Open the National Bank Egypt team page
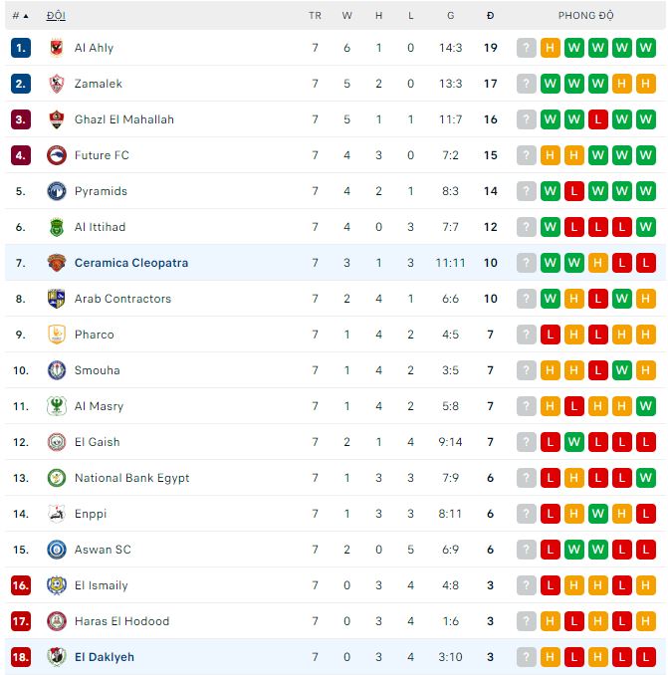The image size is (668, 675). click(x=131, y=478)
